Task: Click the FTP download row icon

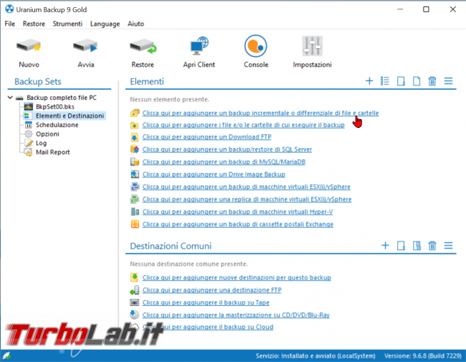Action: (x=135, y=137)
